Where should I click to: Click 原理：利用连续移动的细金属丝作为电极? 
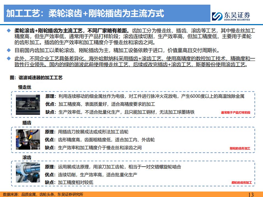[x=145, y=96]
